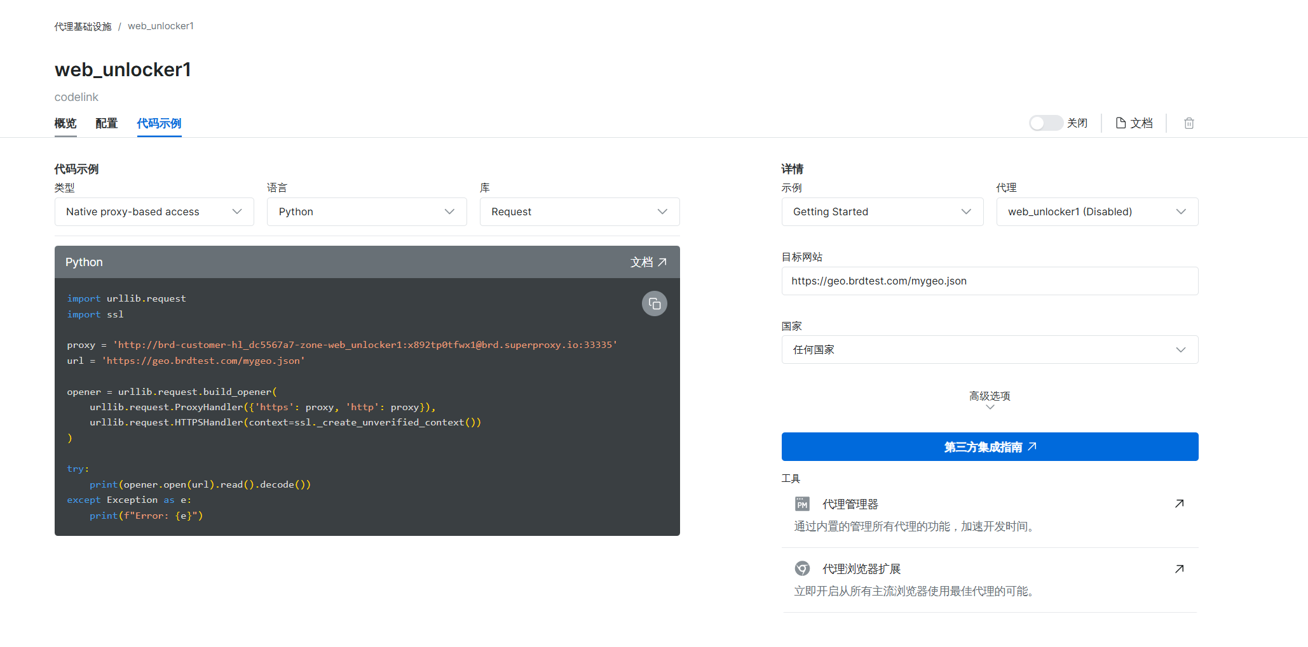This screenshot has height=647, width=1308.
Task: Open the 代理浏览器扩展 external arrow
Action: pyautogui.click(x=1179, y=569)
